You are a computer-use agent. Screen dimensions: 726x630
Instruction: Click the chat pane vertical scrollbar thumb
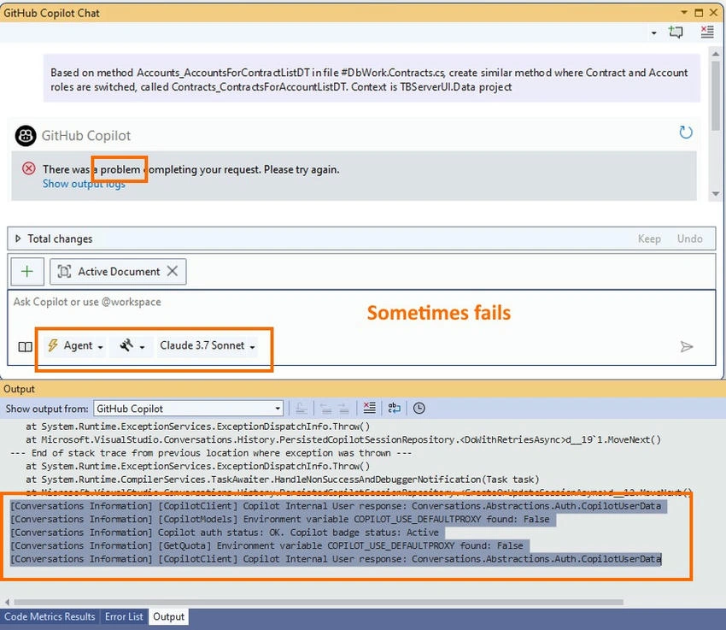[x=716, y=96]
